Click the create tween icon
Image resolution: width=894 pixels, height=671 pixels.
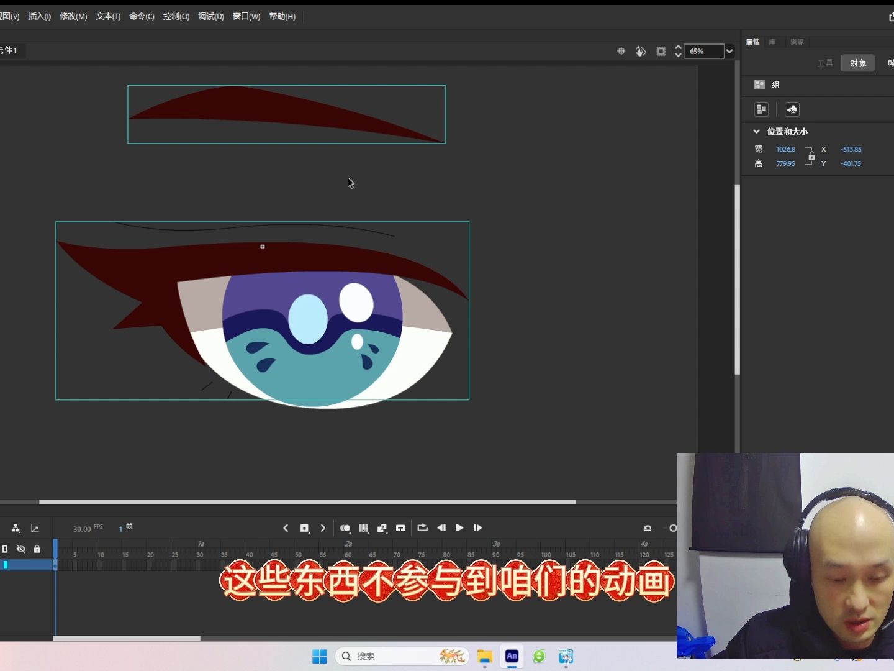click(382, 528)
